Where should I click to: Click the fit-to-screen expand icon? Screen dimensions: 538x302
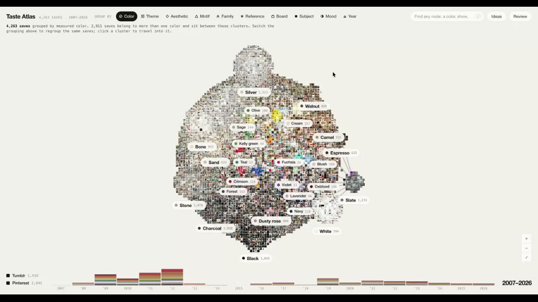click(x=526, y=257)
